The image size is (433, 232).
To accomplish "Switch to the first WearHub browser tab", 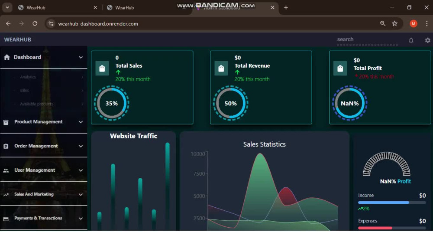I will (x=58, y=8).
